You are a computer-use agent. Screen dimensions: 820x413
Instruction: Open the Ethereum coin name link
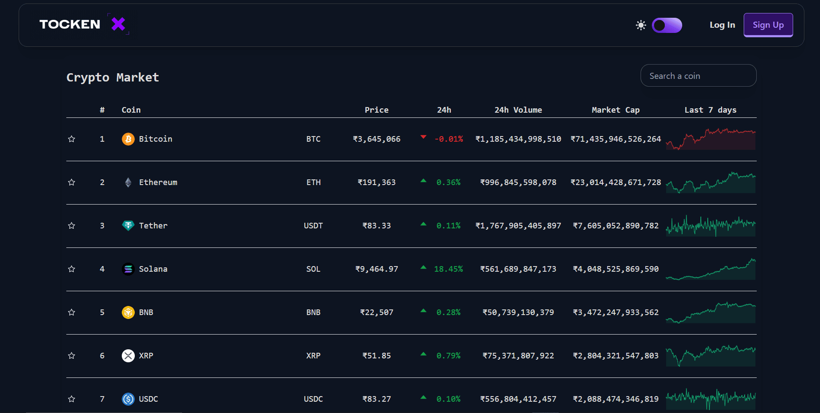click(x=158, y=182)
